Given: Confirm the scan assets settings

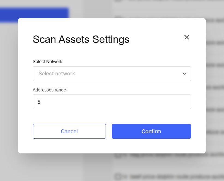Looking at the screenshot, I should click(x=151, y=131).
